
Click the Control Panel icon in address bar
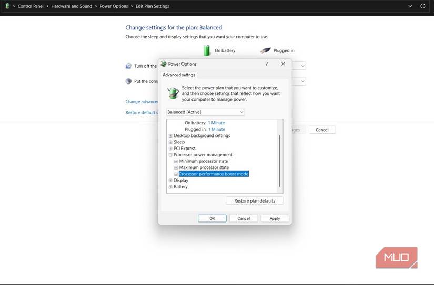click(7, 6)
